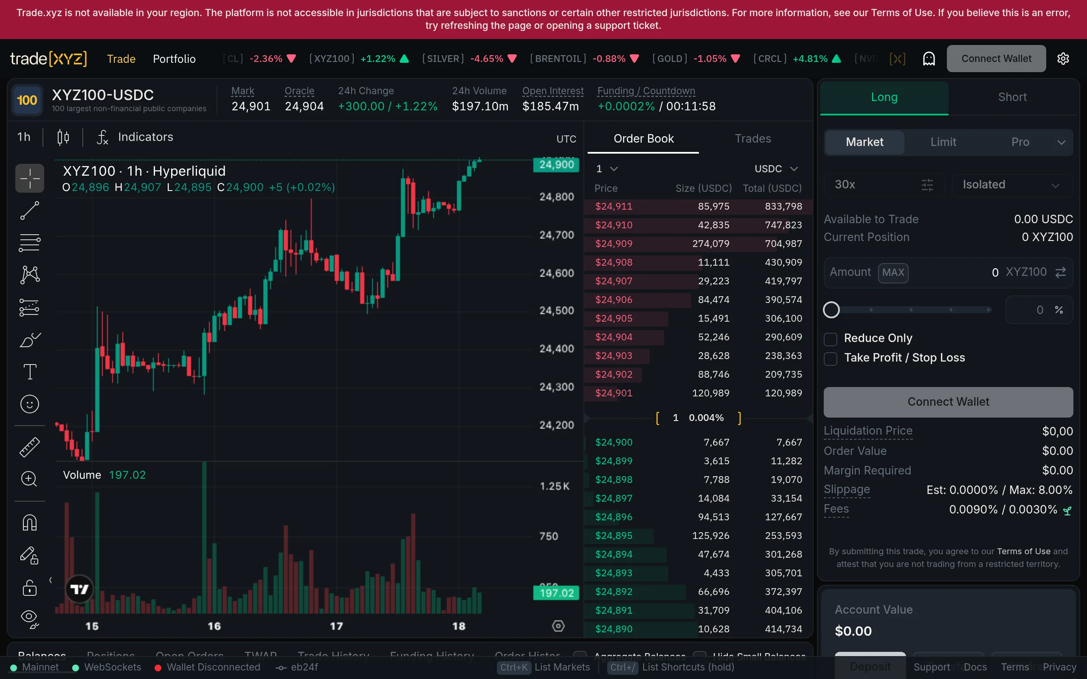Click the TradingView logo on chart
This screenshot has height=679, width=1087.
pyautogui.click(x=79, y=589)
